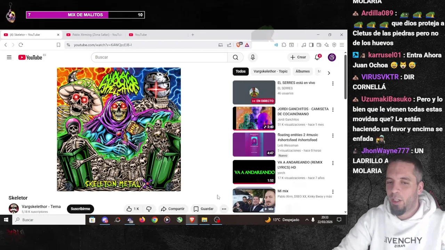The image size is (445, 250).
Task: Click the Brave Shields lion icon
Action: [x=239, y=45]
